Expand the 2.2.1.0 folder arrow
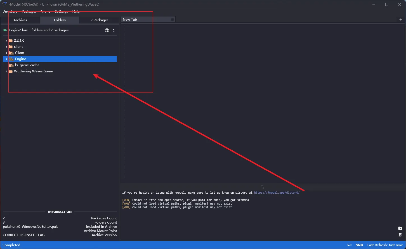 click(x=6, y=41)
